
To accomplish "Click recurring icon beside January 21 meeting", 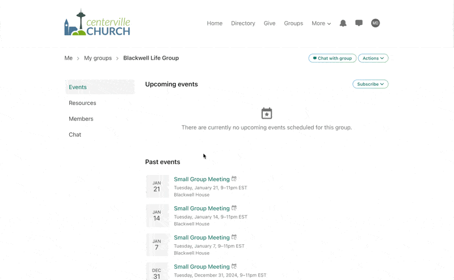I will [234, 179].
